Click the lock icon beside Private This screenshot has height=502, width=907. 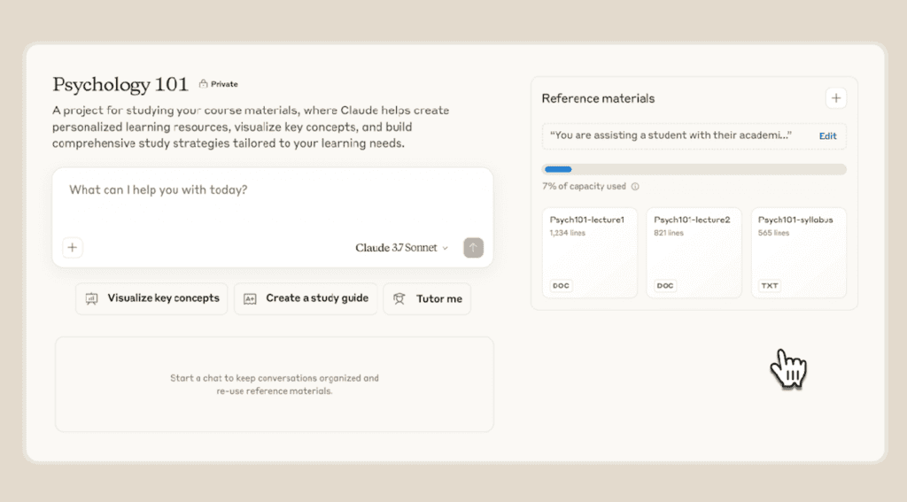point(203,84)
